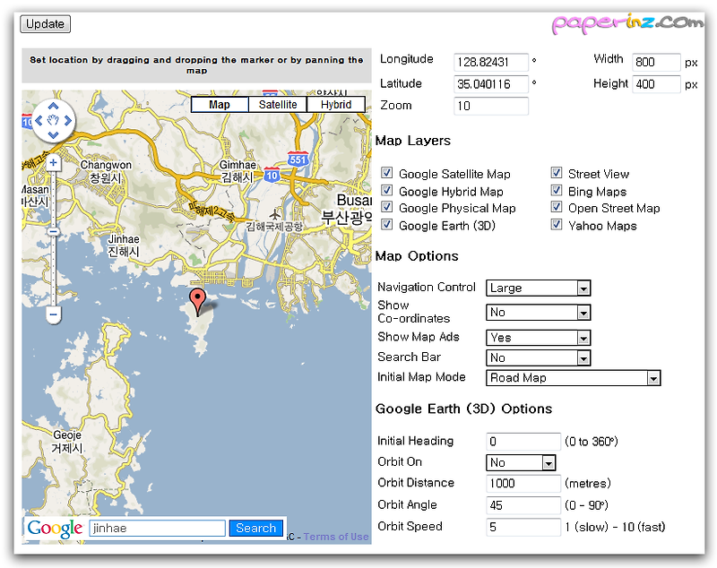The width and height of the screenshot is (717, 568).
Task: Click the Zoom input field
Action: click(491, 106)
